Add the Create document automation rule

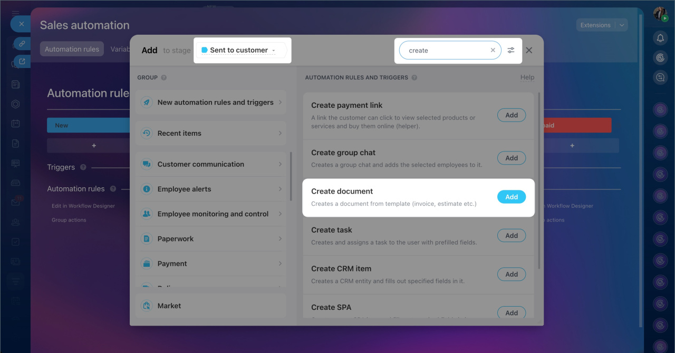[511, 197]
